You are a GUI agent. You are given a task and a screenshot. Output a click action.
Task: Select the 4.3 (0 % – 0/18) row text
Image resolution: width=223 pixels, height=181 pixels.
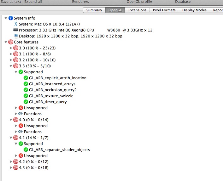[34, 167]
